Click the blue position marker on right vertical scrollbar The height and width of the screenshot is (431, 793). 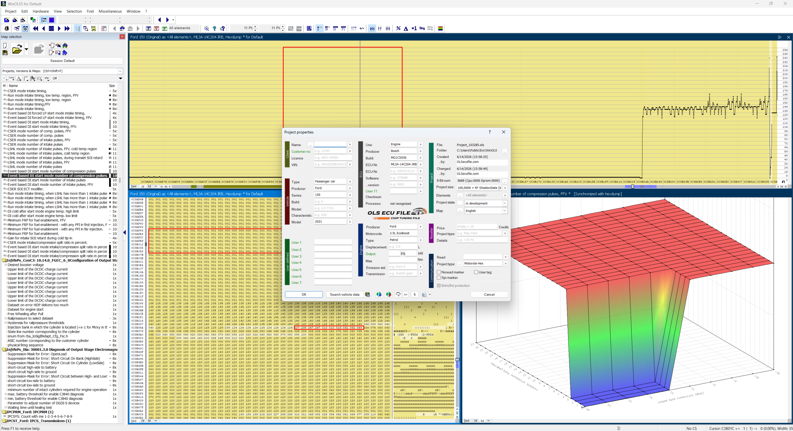[x=457, y=359]
